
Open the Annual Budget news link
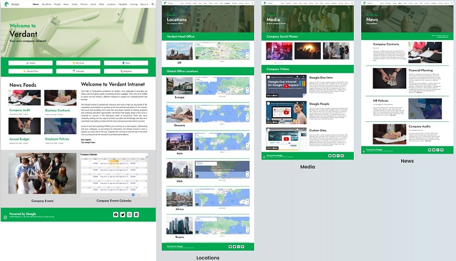tap(19, 139)
